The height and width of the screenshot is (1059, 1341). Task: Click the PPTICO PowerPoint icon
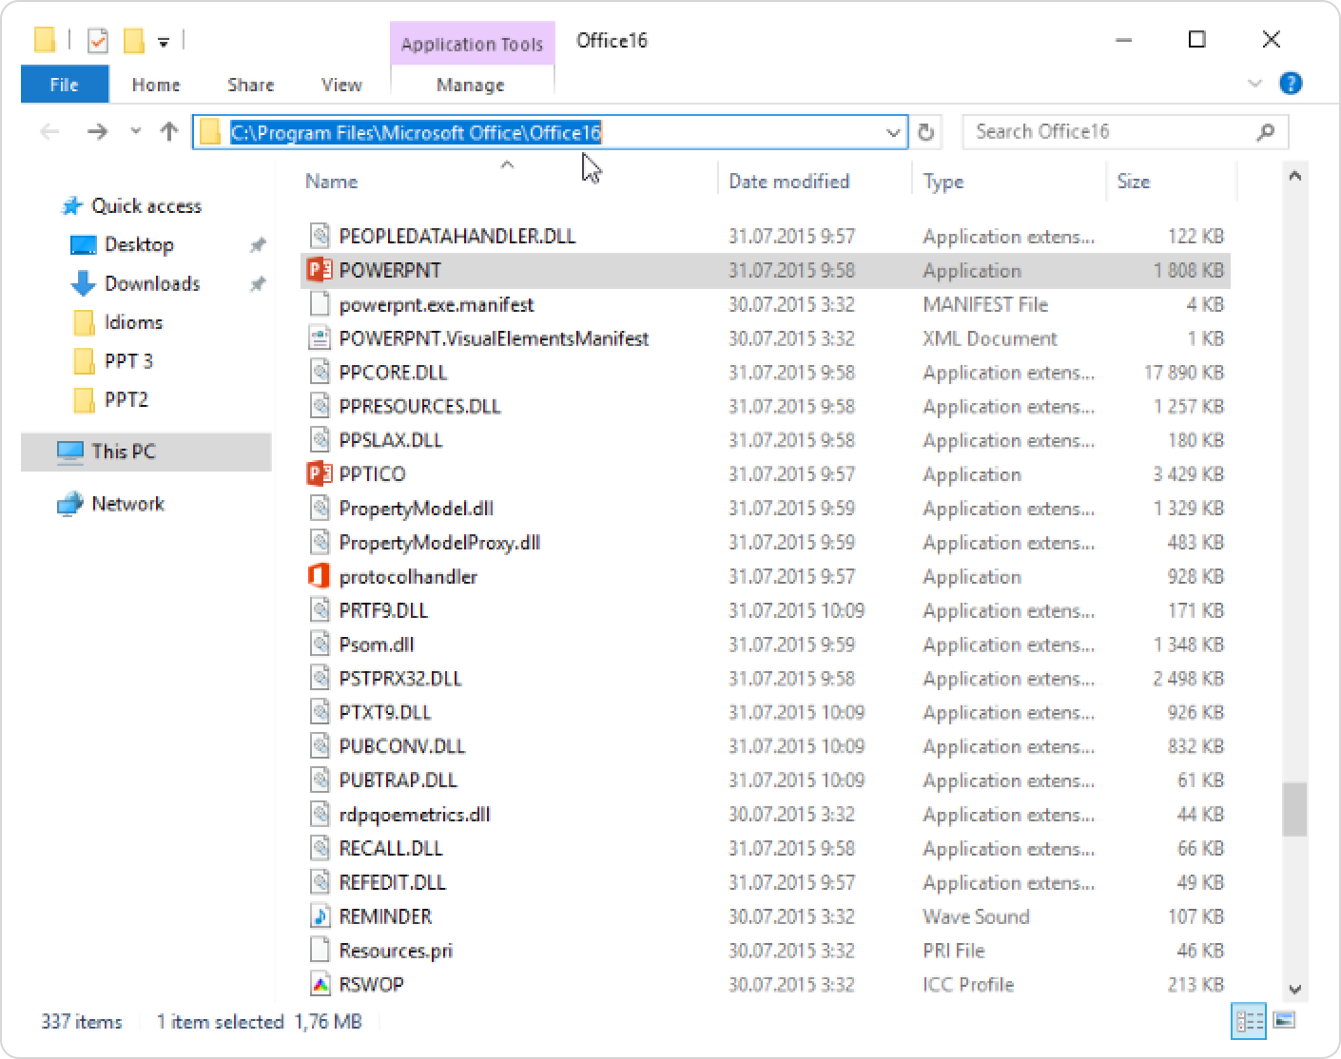point(320,473)
